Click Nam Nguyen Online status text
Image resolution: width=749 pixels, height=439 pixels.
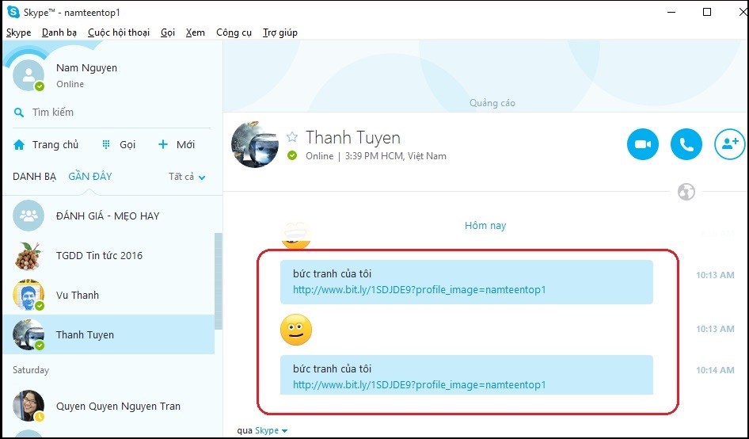(x=70, y=84)
